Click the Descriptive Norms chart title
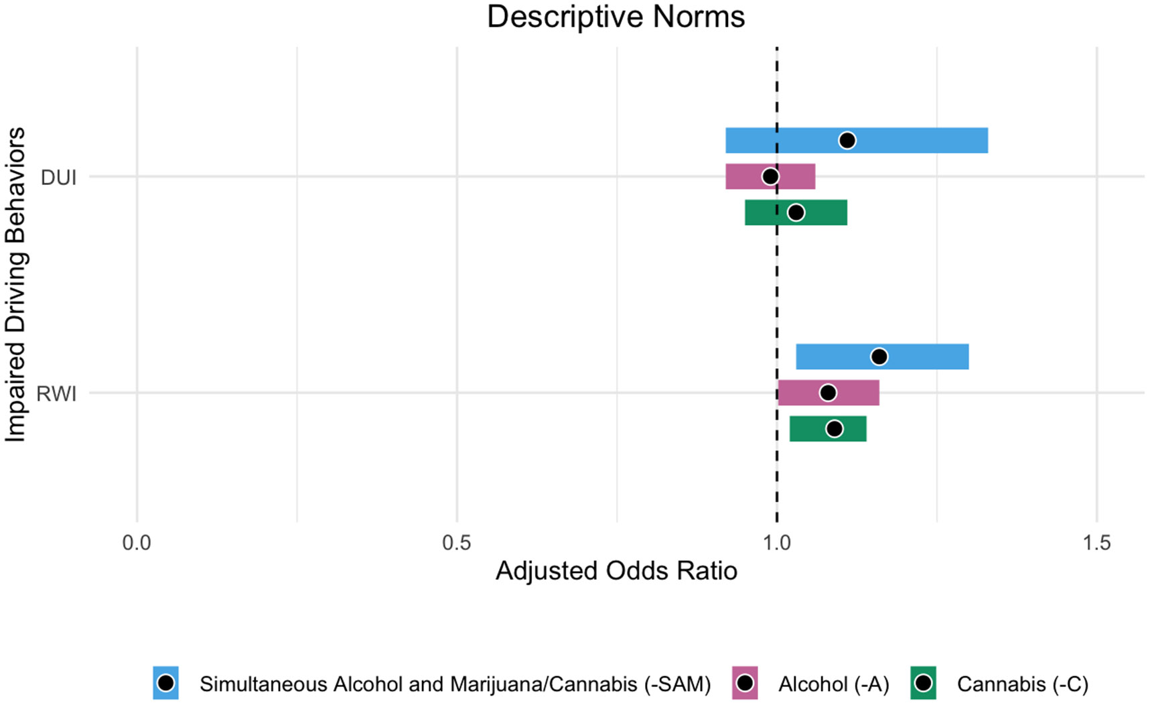1150x703 pixels. (x=616, y=17)
